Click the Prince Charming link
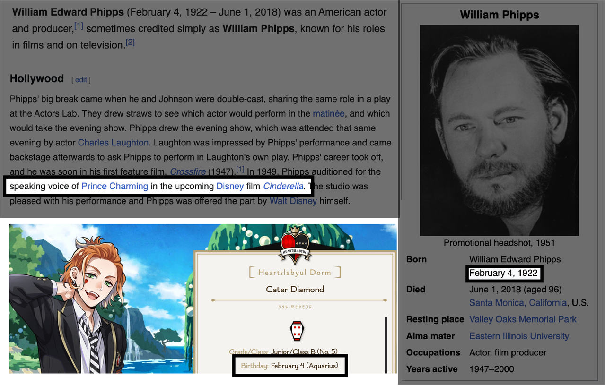The height and width of the screenshot is (385, 605). tap(115, 186)
